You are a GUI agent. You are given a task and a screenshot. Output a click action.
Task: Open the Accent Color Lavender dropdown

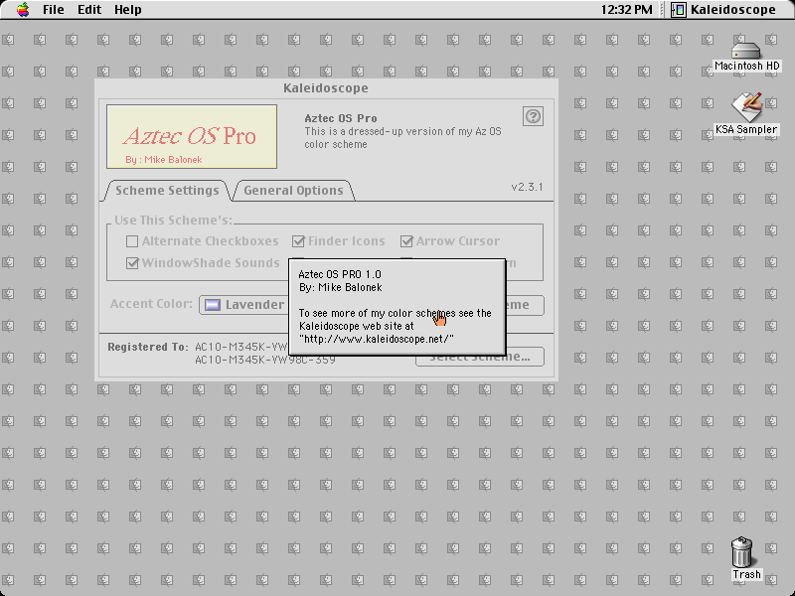243,305
